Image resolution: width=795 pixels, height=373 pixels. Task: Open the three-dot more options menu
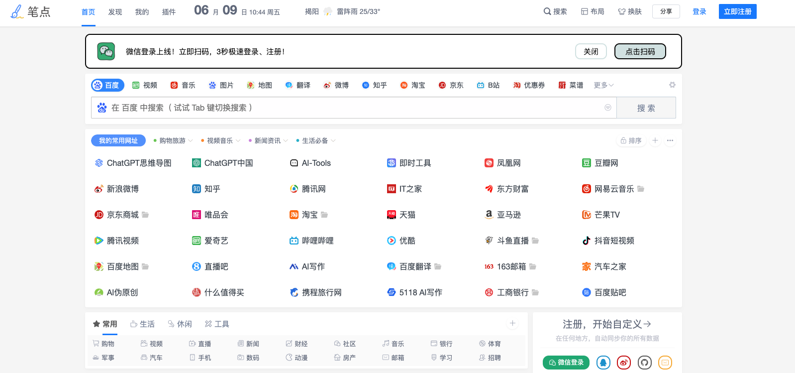pos(670,140)
